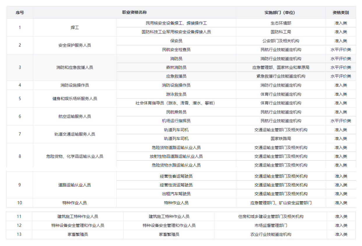Click the 职业资格名称 column header
Viewport: 362px width, 246px height.
[134, 13]
